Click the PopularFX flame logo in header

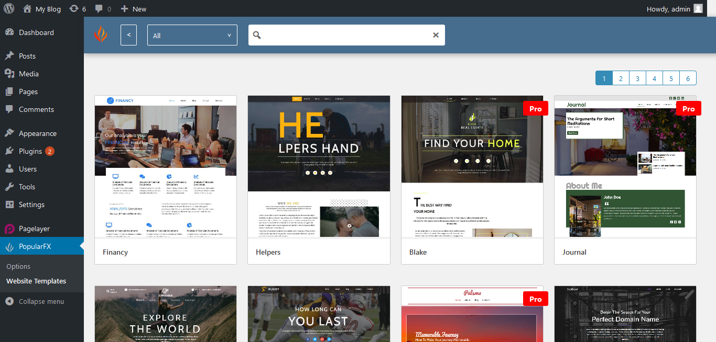(x=101, y=34)
